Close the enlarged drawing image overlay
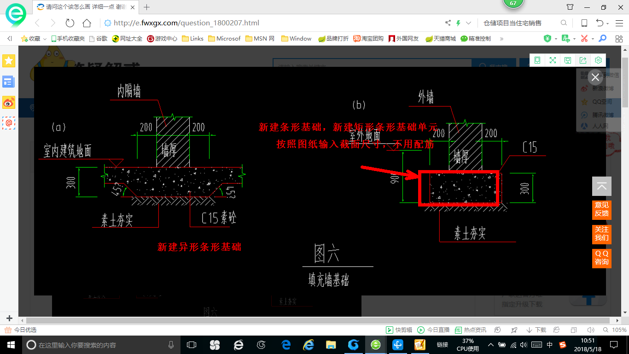The height and width of the screenshot is (354, 629). [x=595, y=77]
